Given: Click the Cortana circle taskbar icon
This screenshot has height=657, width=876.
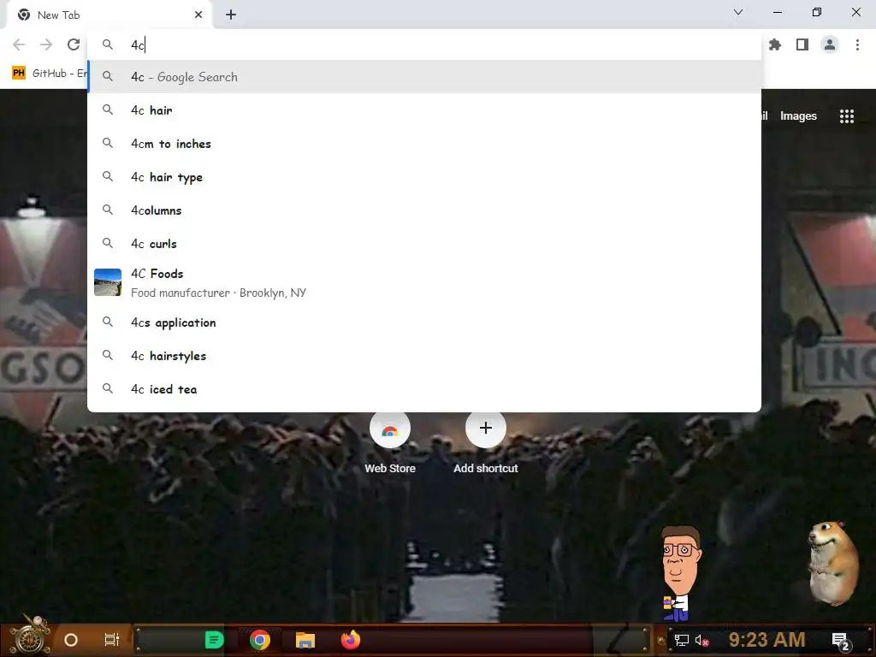Looking at the screenshot, I should tap(71, 640).
